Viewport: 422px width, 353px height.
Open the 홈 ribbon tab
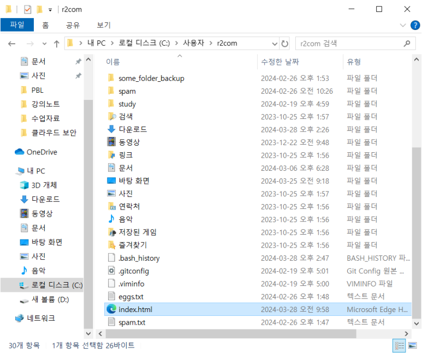pyautogui.click(x=45, y=25)
